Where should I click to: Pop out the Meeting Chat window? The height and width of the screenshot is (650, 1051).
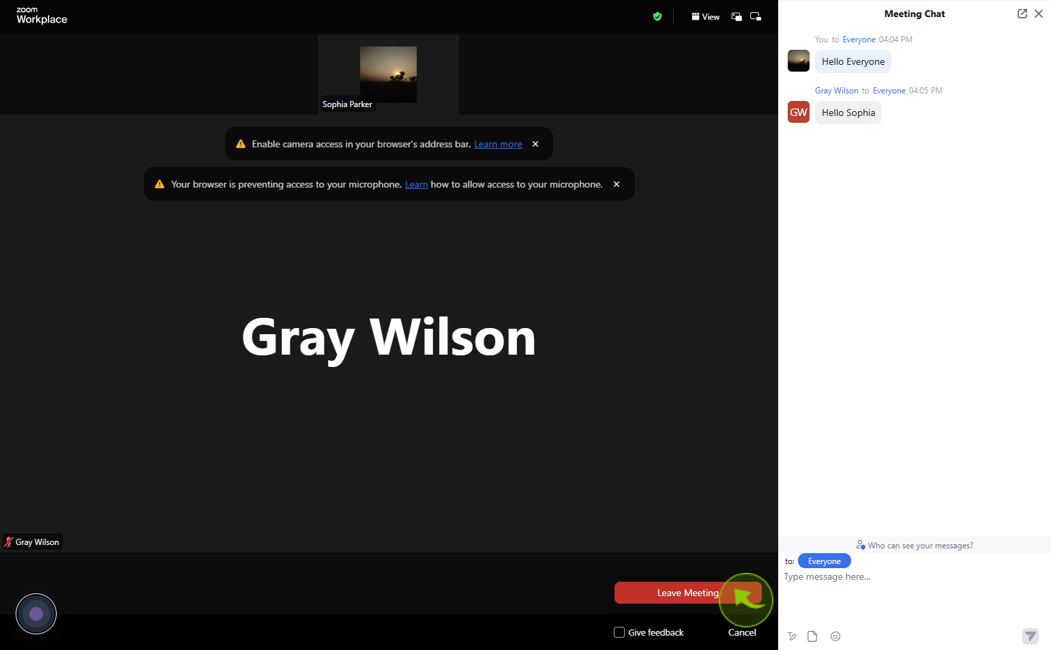click(x=1022, y=14)
